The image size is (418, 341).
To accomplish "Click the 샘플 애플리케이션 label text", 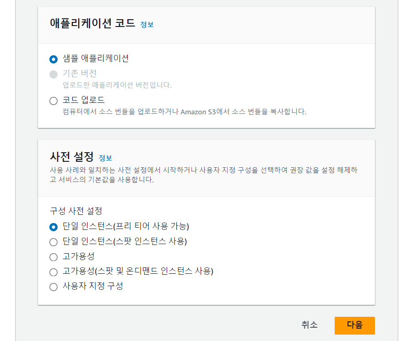I will pos(96,58).
